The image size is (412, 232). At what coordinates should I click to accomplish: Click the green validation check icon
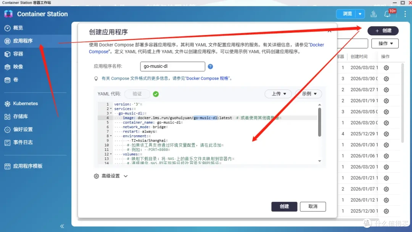[156, 94]
